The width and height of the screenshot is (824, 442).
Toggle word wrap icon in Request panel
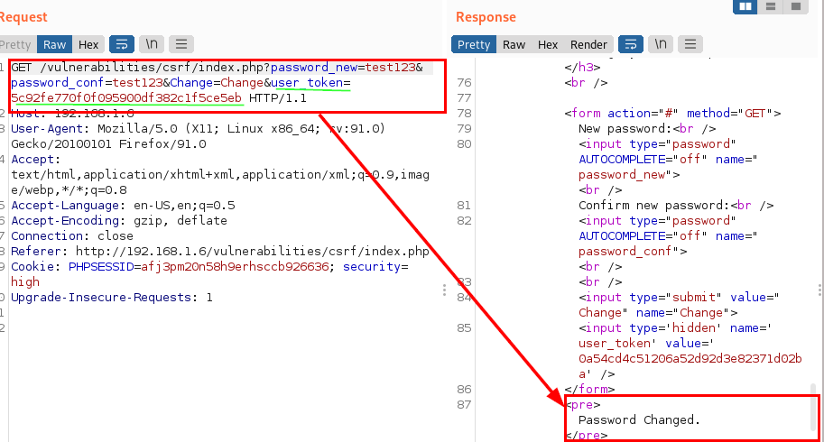[x=120, y=44]
